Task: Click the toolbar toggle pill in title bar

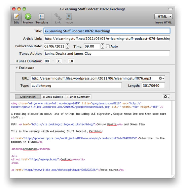Action: click(x=171, y=9)
